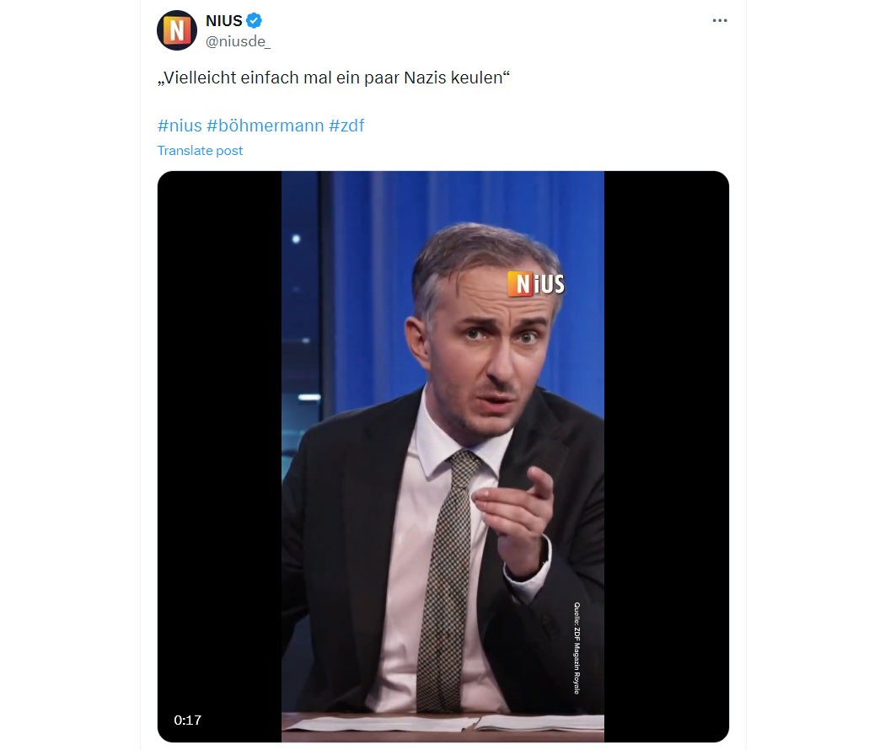
Task: Click the Quelle: ZDF Magazin Royale caption
Action: 577,648
